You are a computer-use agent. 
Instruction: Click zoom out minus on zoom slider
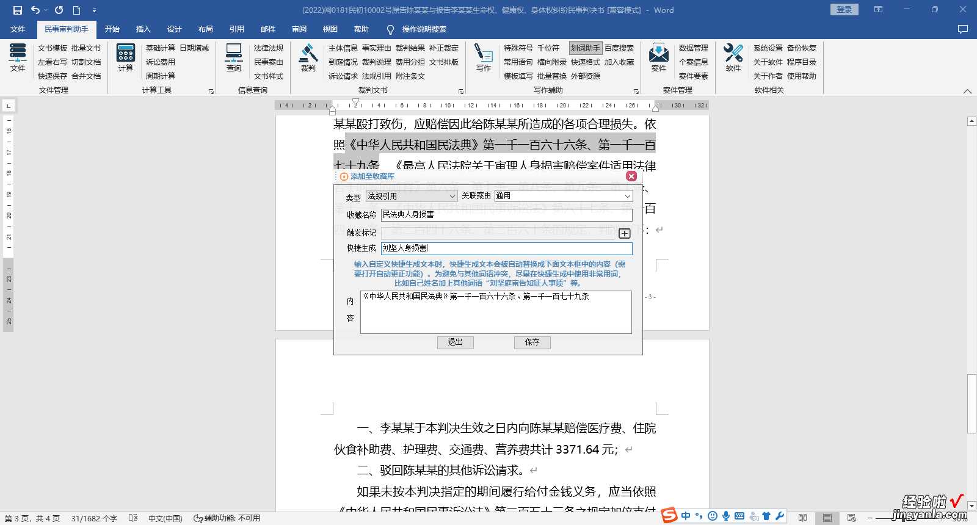tap(870, 518)
